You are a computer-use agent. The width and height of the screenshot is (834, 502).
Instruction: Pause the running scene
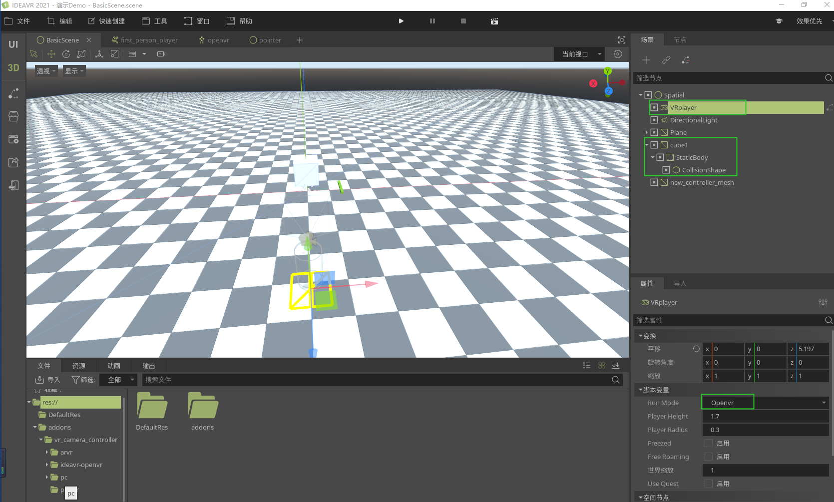click(x=432, y=21)
